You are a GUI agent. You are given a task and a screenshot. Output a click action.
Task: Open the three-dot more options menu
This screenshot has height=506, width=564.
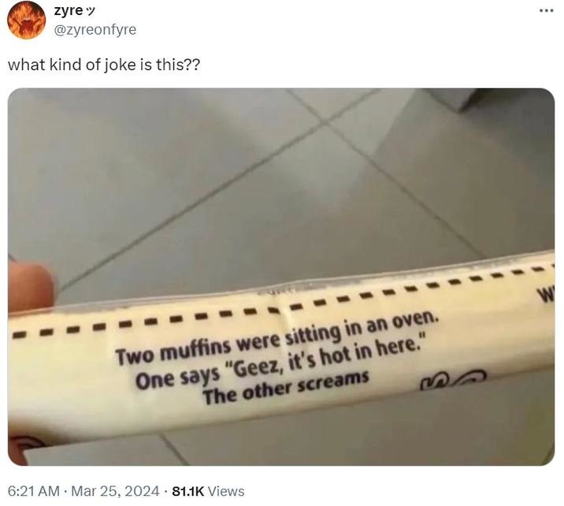[547, 11]
